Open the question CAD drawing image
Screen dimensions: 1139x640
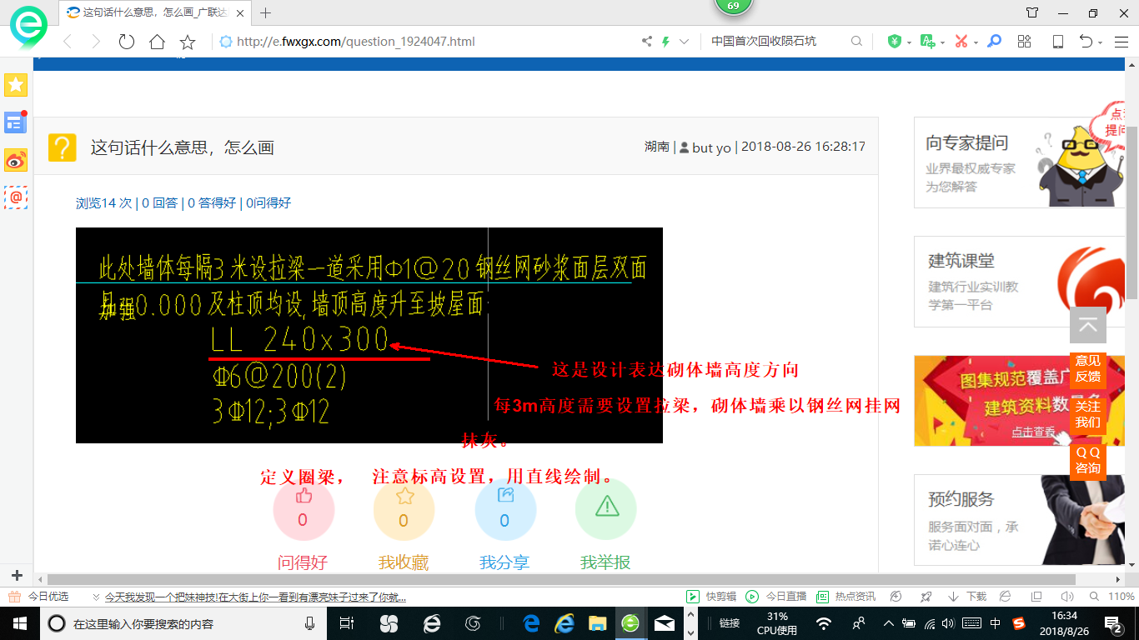click(369, 335)
